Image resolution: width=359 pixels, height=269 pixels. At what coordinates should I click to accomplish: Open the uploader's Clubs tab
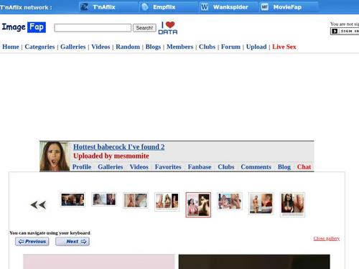(x=226, y=167)
